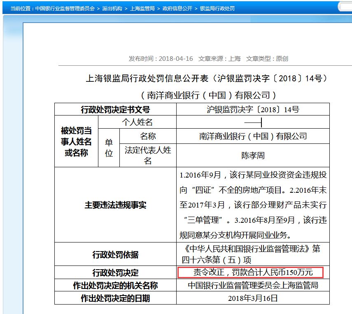Click the article source 上海 text
Screen dimensions: 352x314
coord(234,59)
